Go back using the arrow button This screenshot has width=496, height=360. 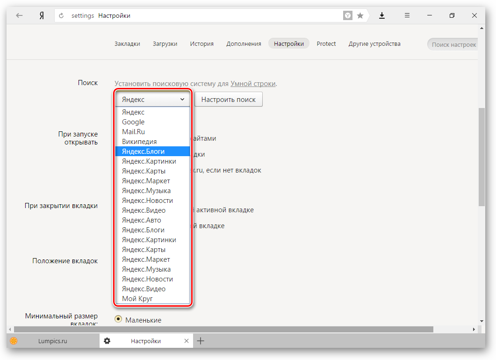pyautogui.click(x=19, y=15)
